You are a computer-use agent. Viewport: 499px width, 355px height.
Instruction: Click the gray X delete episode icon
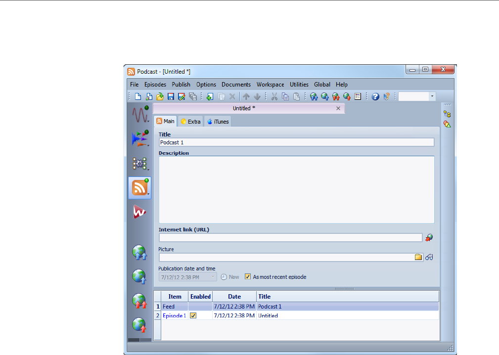click(232, 96)
